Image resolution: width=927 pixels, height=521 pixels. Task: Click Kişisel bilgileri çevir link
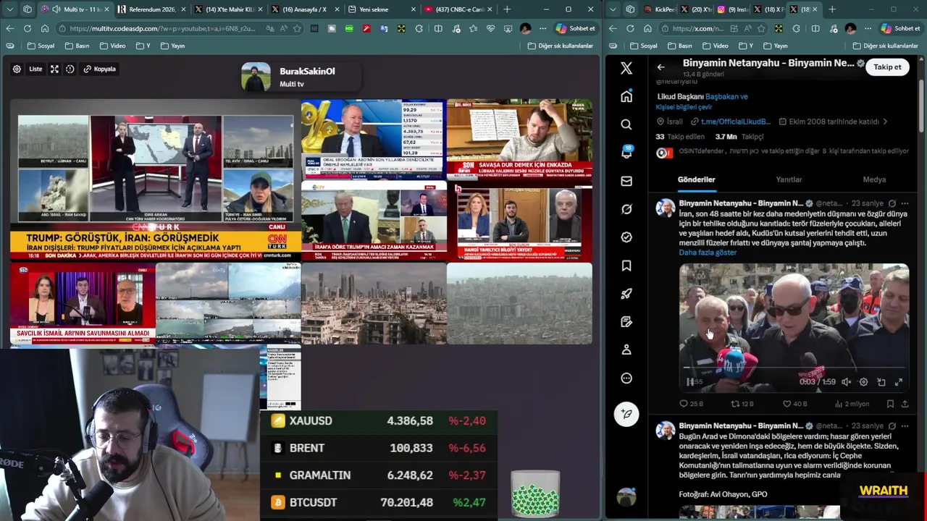(684, 107)
